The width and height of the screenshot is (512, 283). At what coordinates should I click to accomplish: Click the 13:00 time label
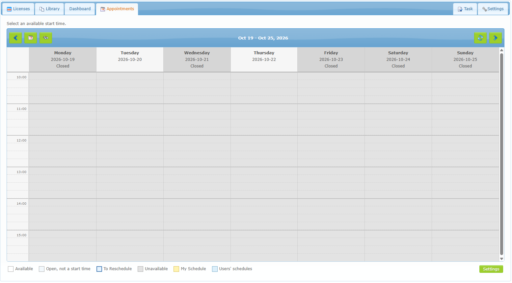pyautogui.click(x=21, y=172)
